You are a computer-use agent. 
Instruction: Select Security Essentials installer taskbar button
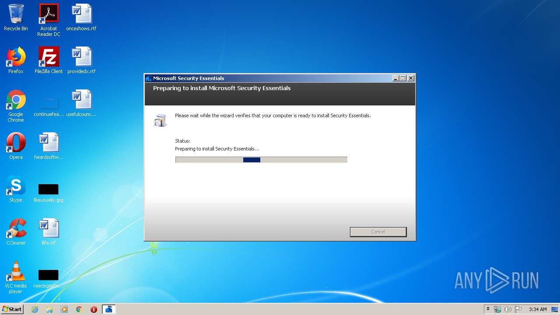[108, 309]
